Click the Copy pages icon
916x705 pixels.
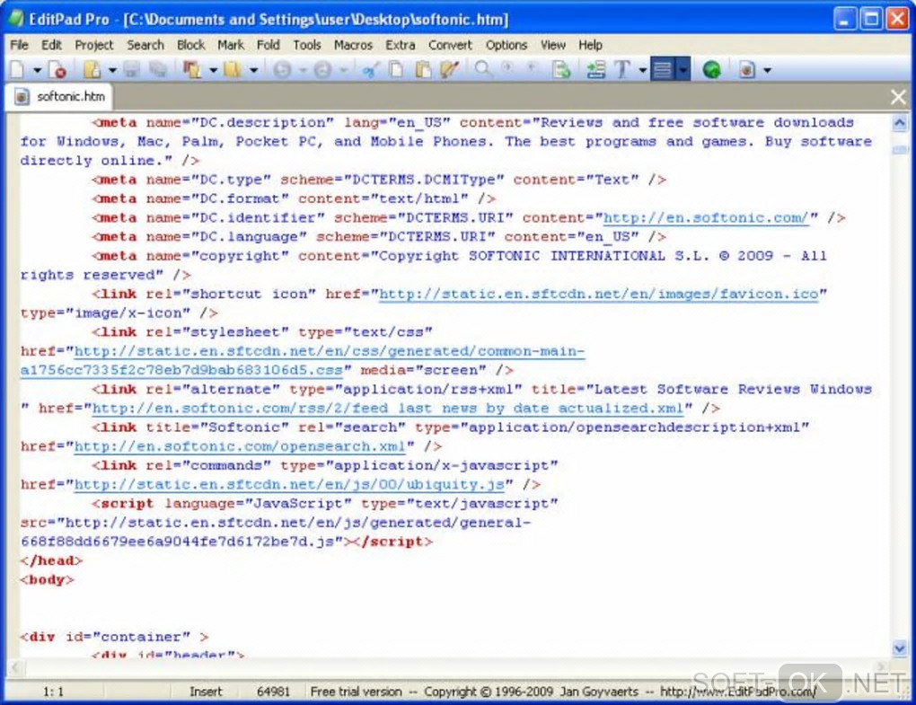pyautogui.click(x=397, y=70)
